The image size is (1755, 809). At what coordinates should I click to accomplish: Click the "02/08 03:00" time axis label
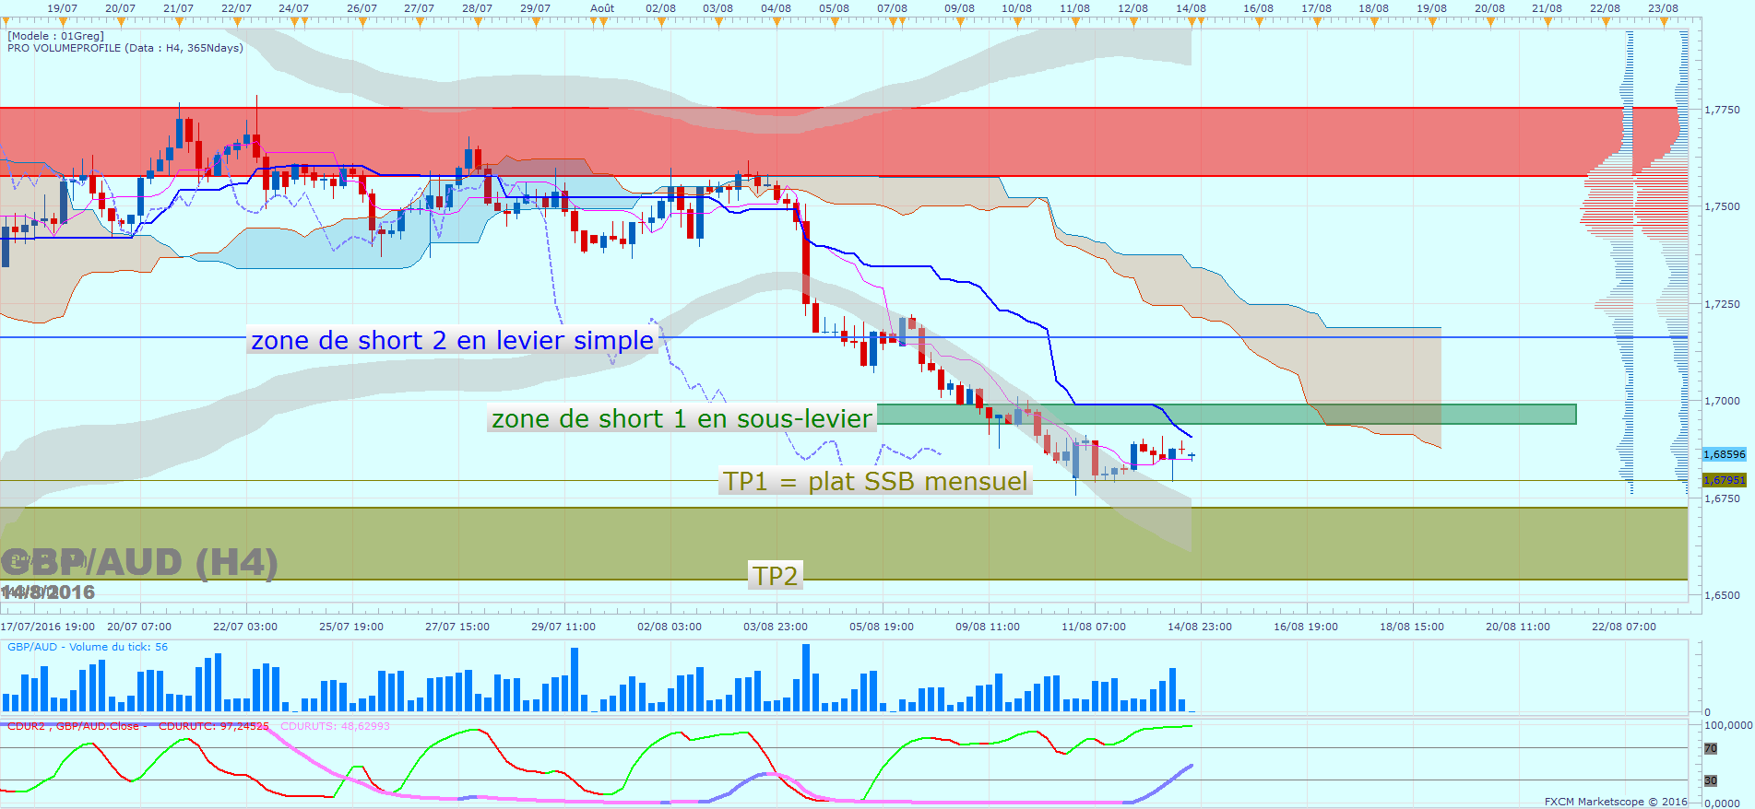tap(670, 627)
